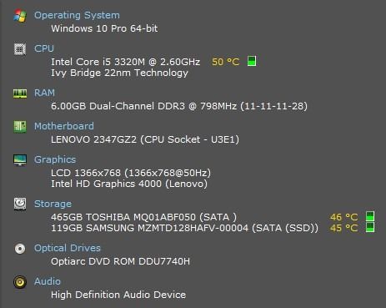This screenshot has height=308, width=386.
Task: Click the Graphics monitor icon
Action: click(x=20, y=160)
